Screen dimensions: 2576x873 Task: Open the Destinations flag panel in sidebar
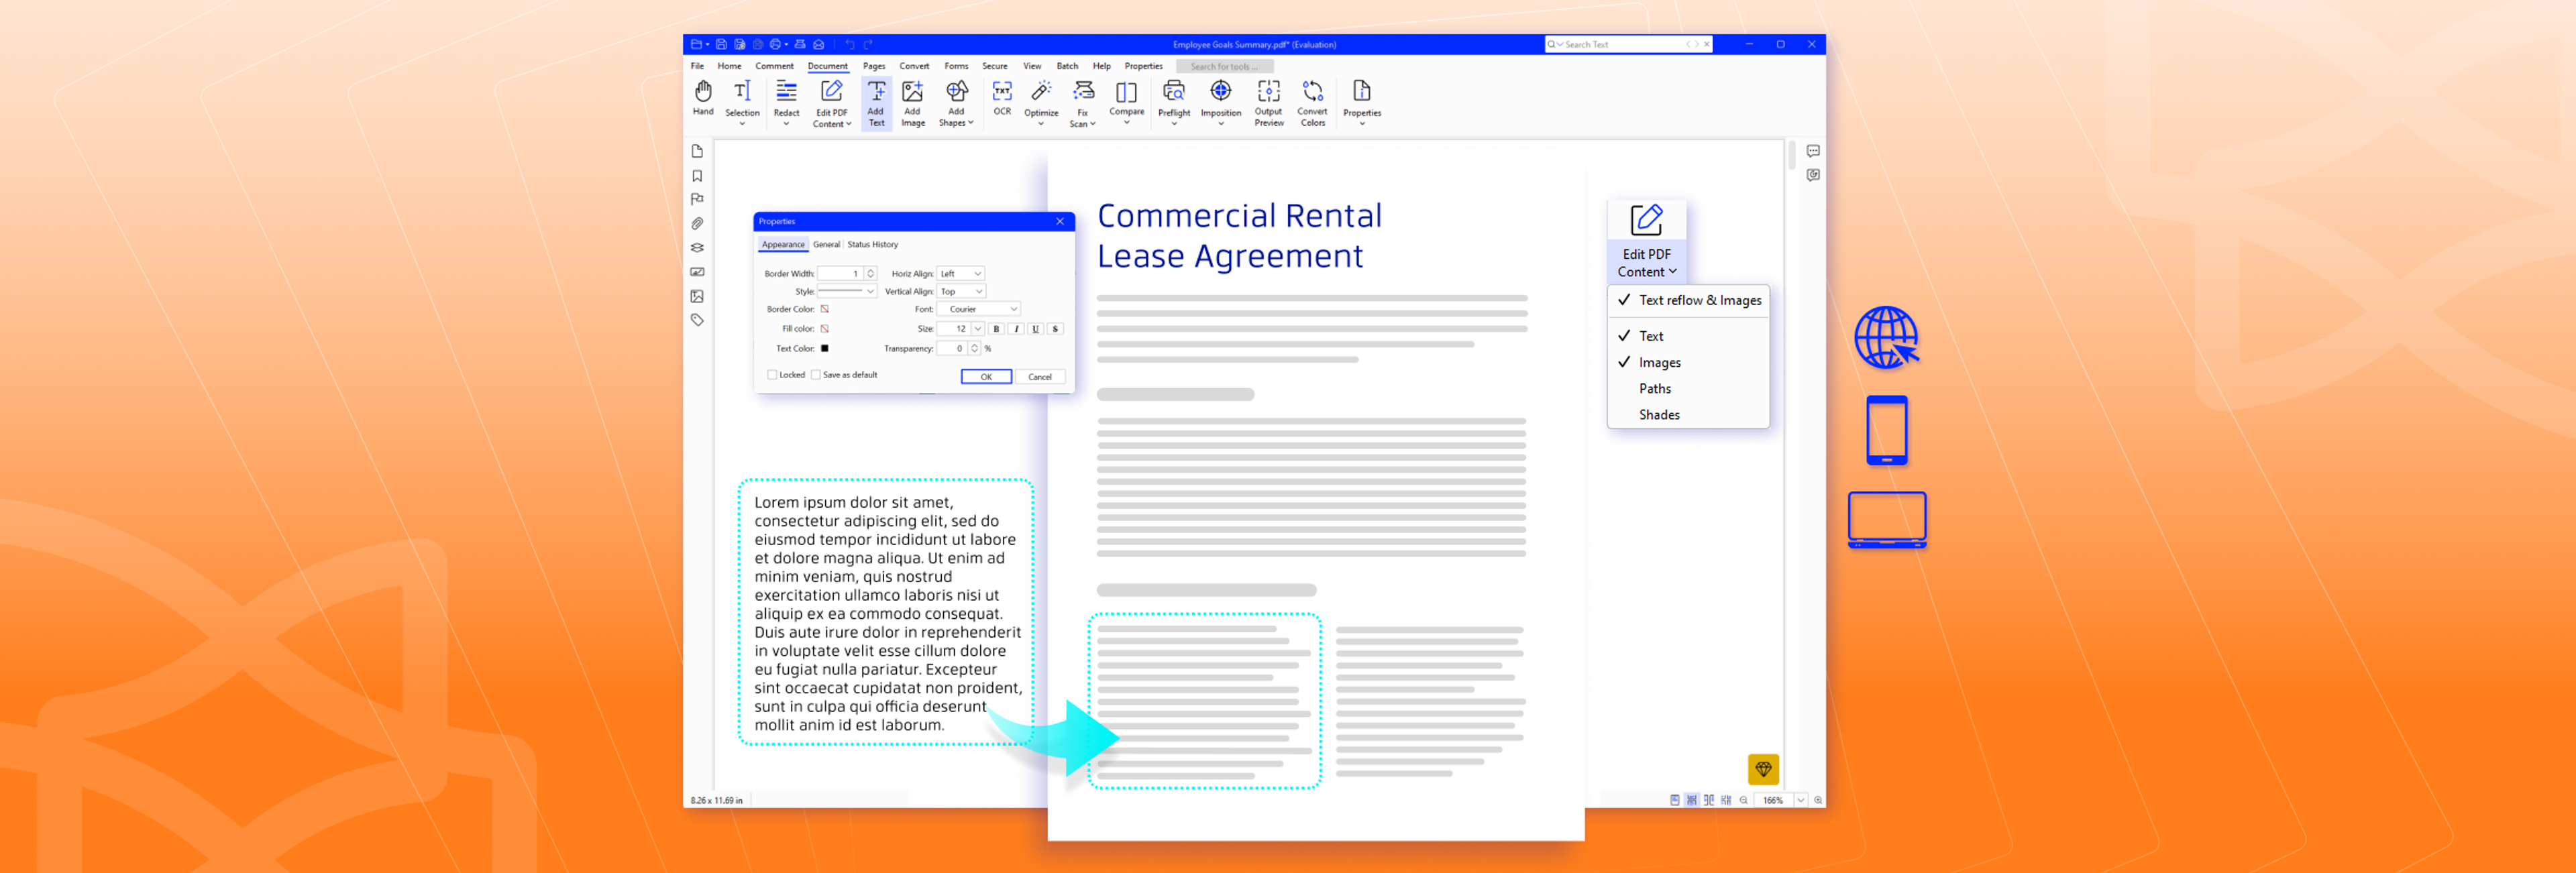[697, 199]
